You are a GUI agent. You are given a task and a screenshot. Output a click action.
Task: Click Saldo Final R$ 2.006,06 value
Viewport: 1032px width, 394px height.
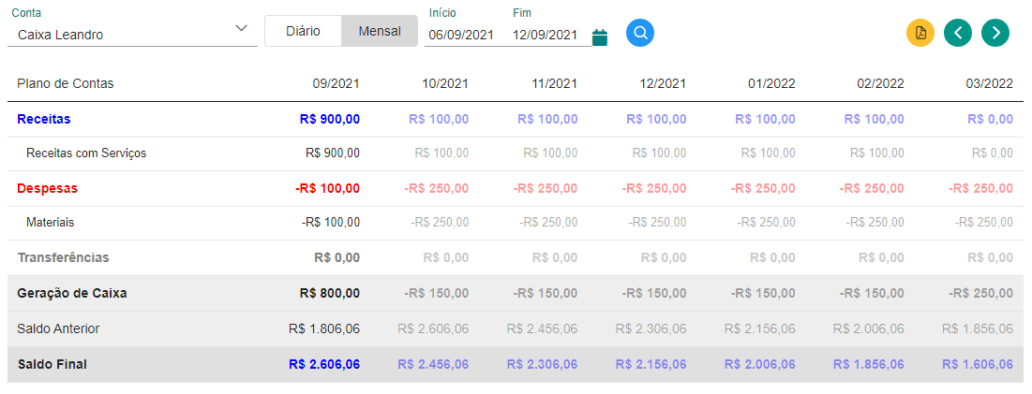pyautogui.click(x=760, y=364)
